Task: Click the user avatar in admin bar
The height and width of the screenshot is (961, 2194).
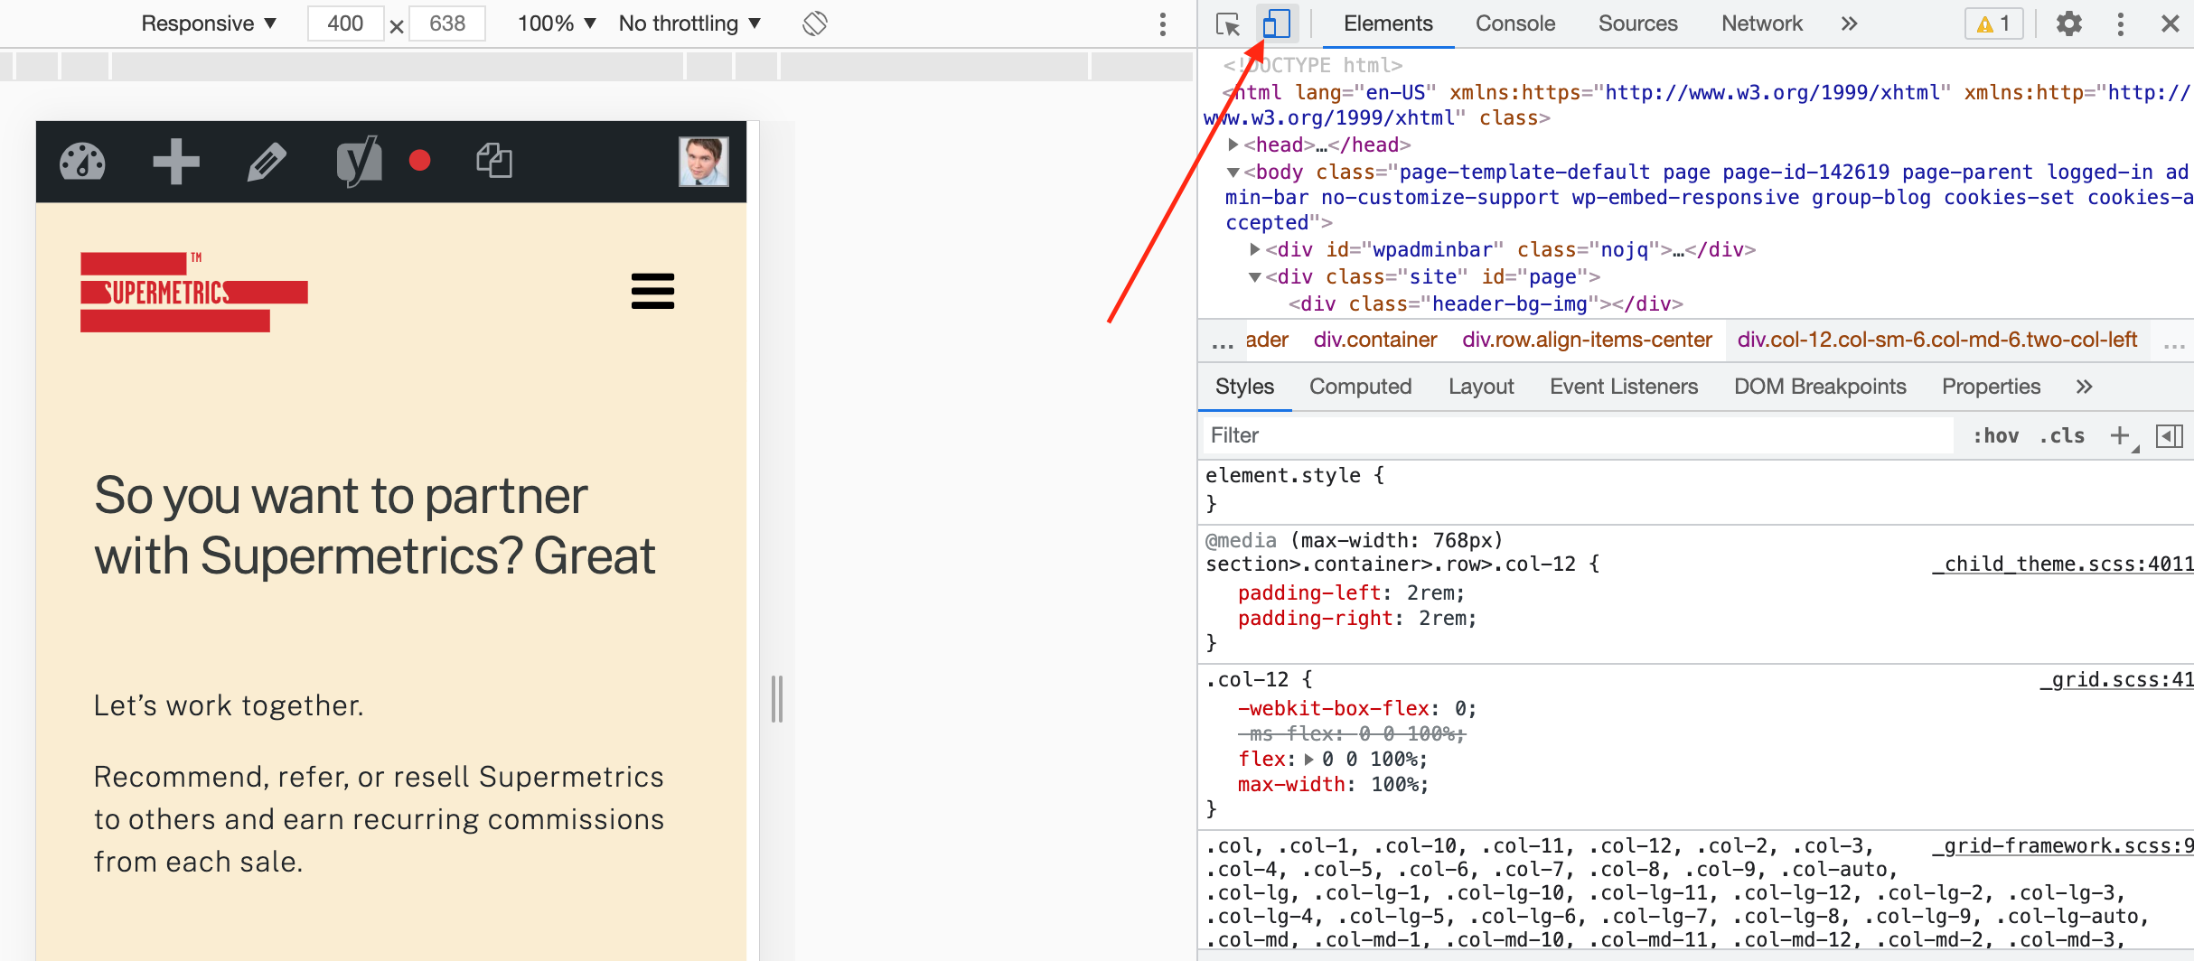Action: [x=704, y=162]
